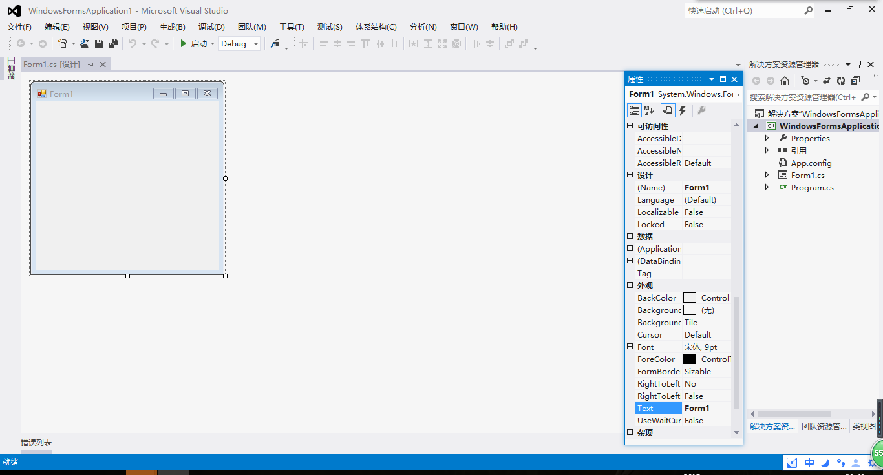Viewport: 883px width, 475px height.
Task: Close the Form1.cs designer tab
Action: click(103, 65)
